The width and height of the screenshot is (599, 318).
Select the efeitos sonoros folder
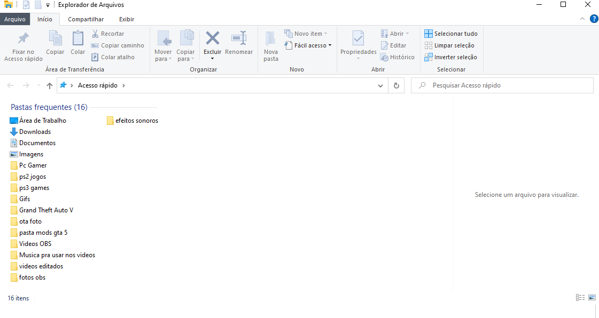132,121
